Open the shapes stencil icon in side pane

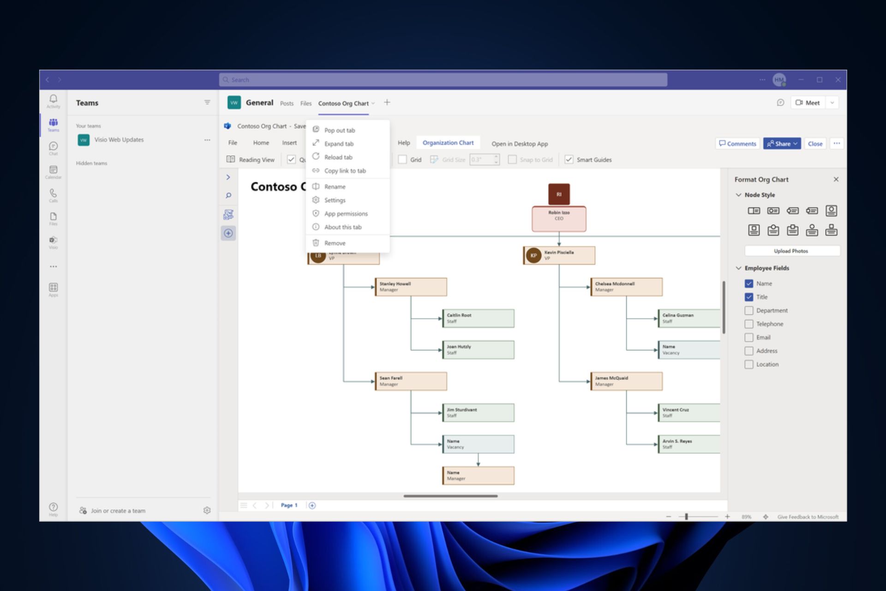(228, 214)
